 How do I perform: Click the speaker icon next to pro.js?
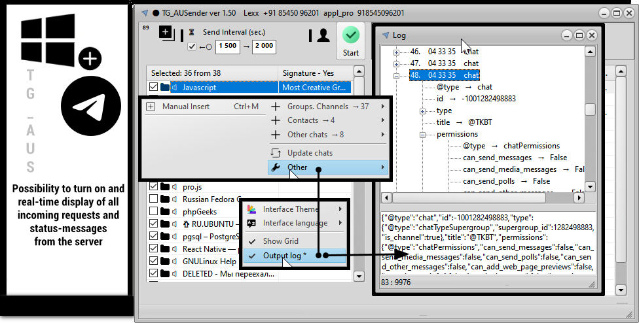point(174,187)
